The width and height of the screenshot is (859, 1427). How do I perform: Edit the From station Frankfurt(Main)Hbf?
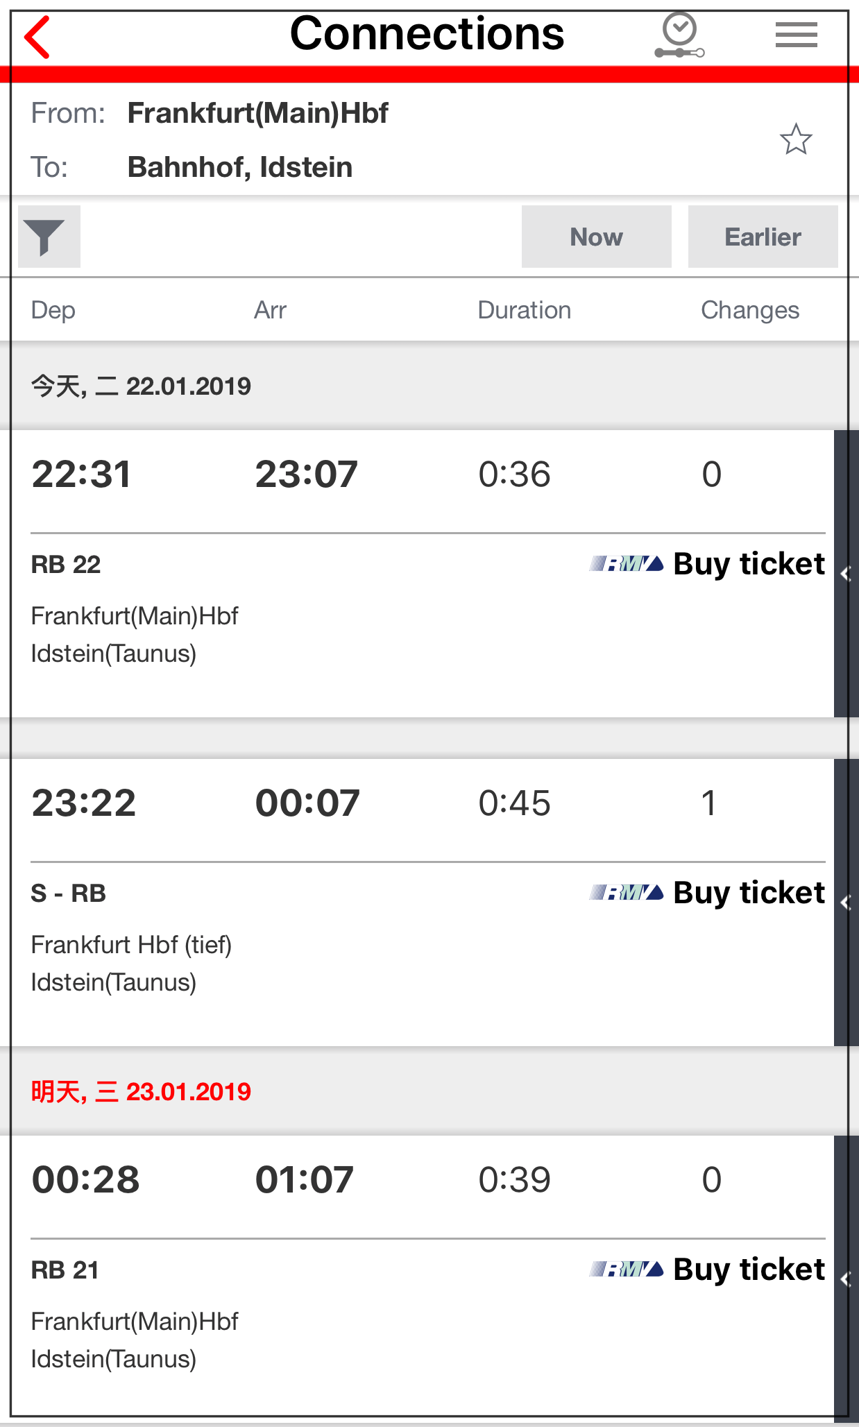(257, 113)
